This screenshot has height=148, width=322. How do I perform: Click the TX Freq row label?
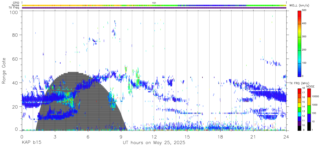pos(14,8)
